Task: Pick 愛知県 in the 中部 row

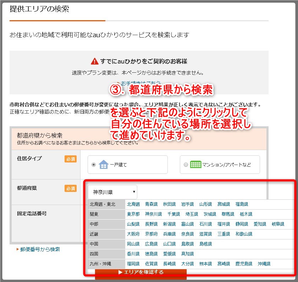Action: 260,224
